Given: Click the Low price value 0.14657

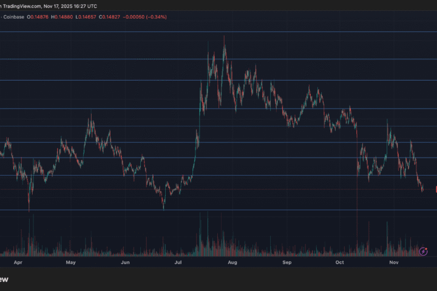Looking at the screenshot, I should (x=107, y=16).
